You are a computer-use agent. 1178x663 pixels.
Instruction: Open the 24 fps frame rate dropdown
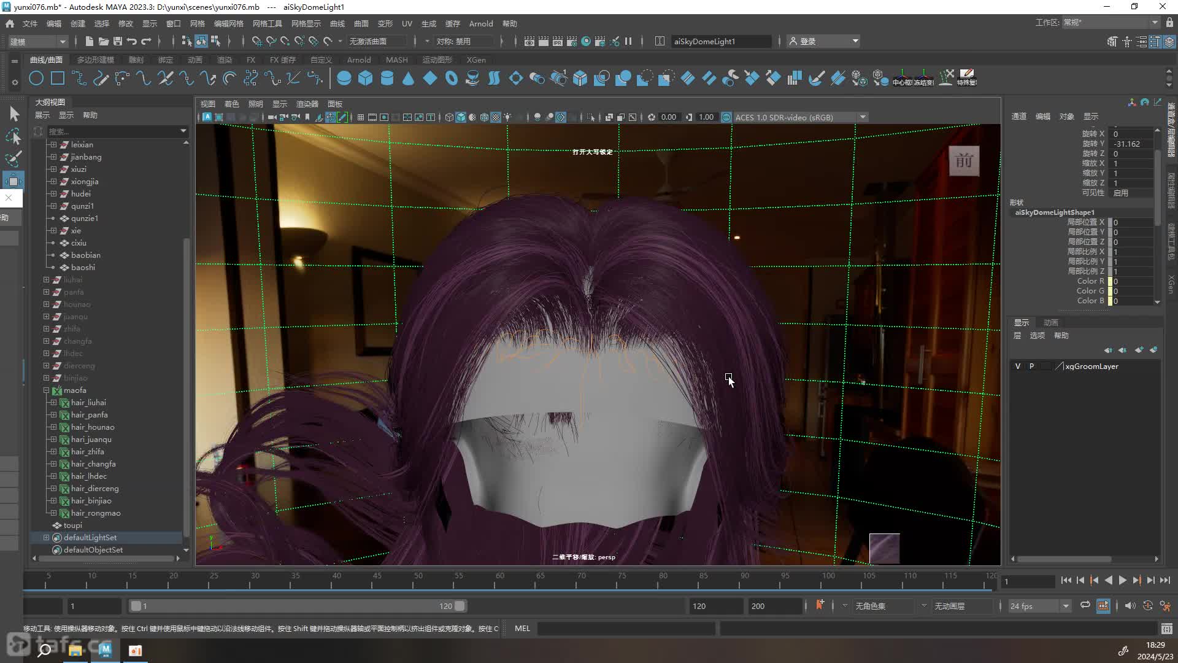click(x=1039, y=606)
